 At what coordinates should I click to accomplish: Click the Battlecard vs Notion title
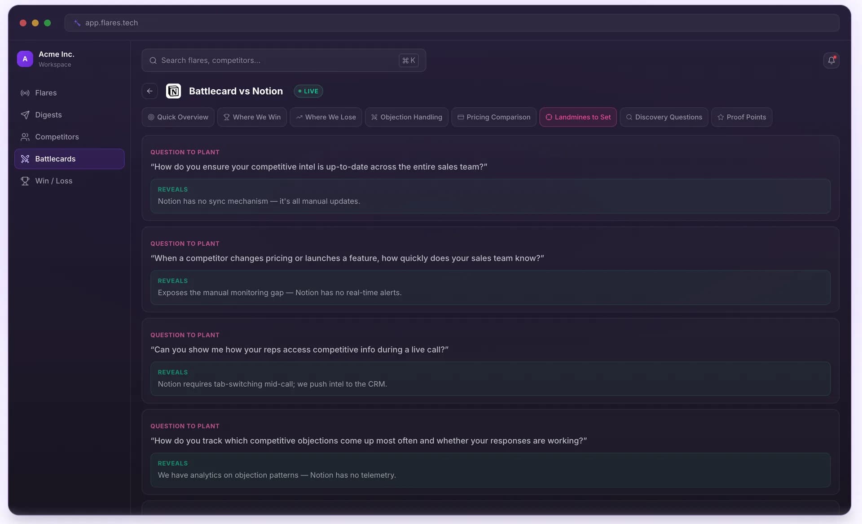(236, 91)
